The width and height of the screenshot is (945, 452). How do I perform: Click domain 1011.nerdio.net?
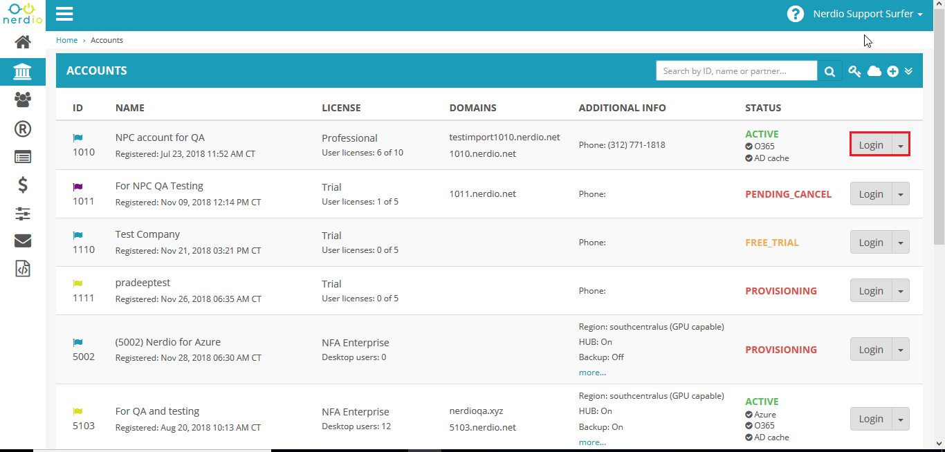pyautogui.click(x=482, y=194)
